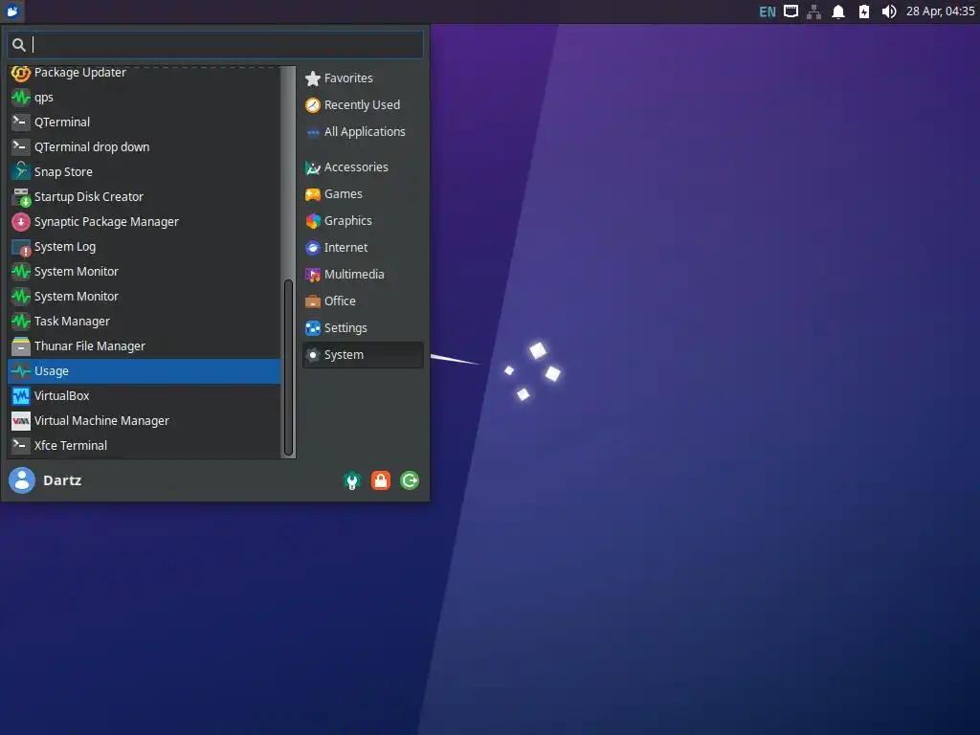This screenshot has width=980, height=735.
Task: Open network connections tray icon
Action: (x=813, y=11)
